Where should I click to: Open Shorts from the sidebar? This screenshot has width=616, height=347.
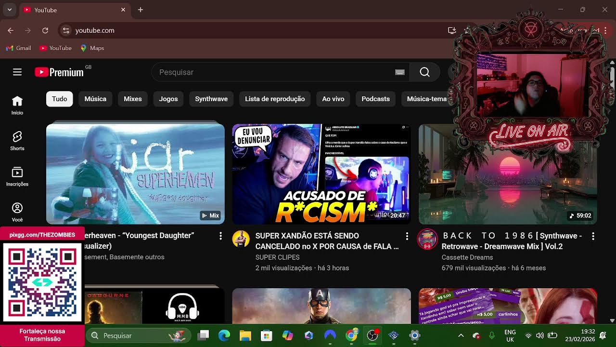pyautogui.click(x=17, y=141)
